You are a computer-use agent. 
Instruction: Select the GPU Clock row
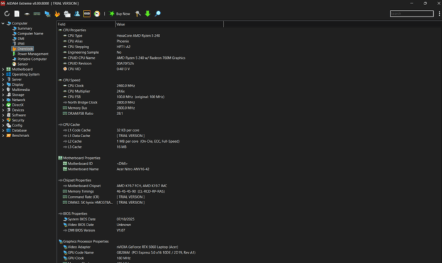click(x=141, y=258)
